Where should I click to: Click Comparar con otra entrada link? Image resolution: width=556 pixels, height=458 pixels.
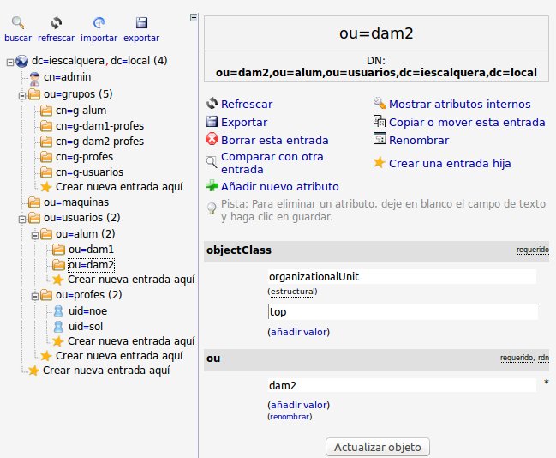272,163
